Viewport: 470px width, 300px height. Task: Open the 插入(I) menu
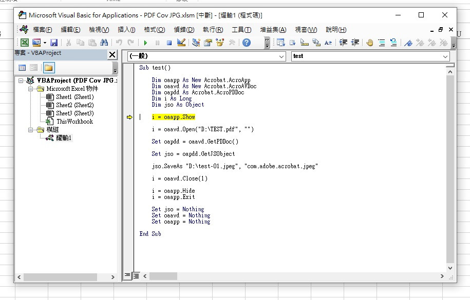[126, 30]
